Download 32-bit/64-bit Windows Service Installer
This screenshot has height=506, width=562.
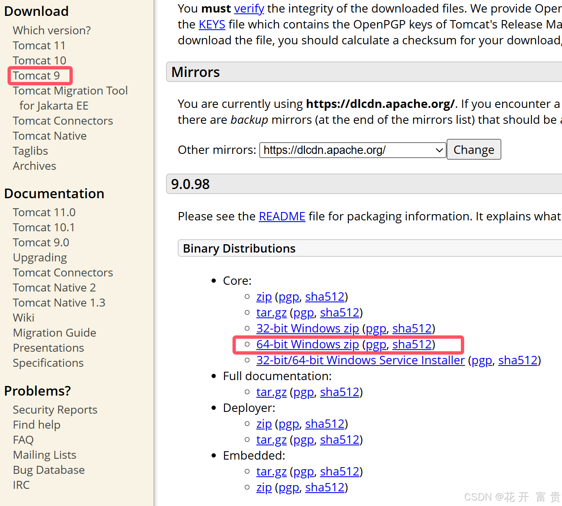click(x=360, y=360)
